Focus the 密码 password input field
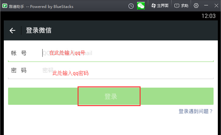The width and height of the screenshot is (221, 135). click(x=128, y=70)
